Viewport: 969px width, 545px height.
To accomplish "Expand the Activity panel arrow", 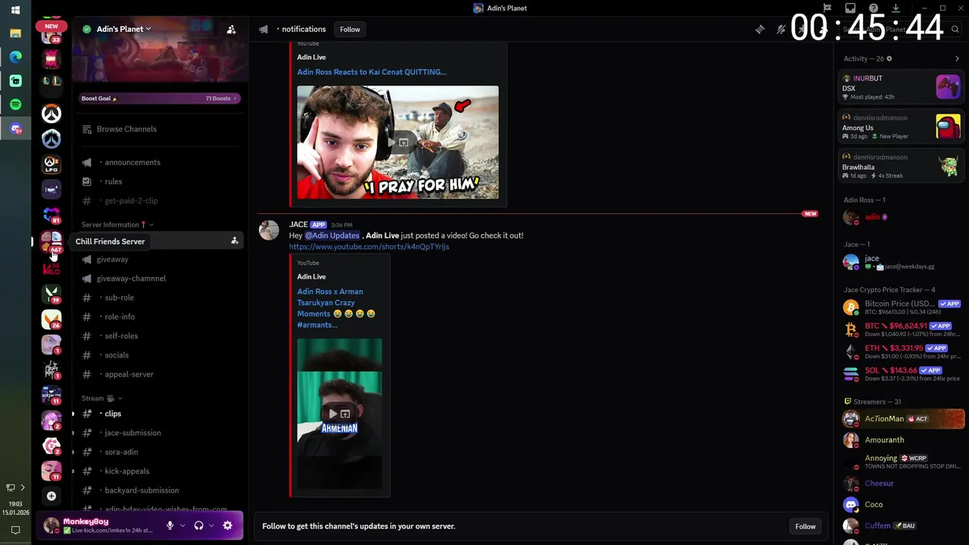I will (x=957, y=58).
